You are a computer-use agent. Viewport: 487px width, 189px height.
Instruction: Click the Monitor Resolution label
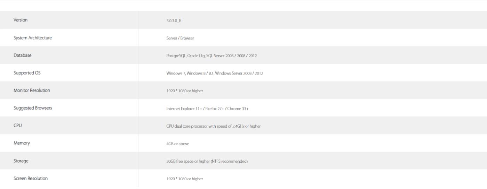click(32, 91)
